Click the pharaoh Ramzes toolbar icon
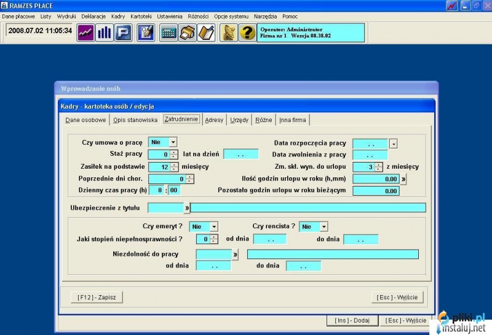The height and width of the screenshot is (335, 492). click(x=229, y=33)
